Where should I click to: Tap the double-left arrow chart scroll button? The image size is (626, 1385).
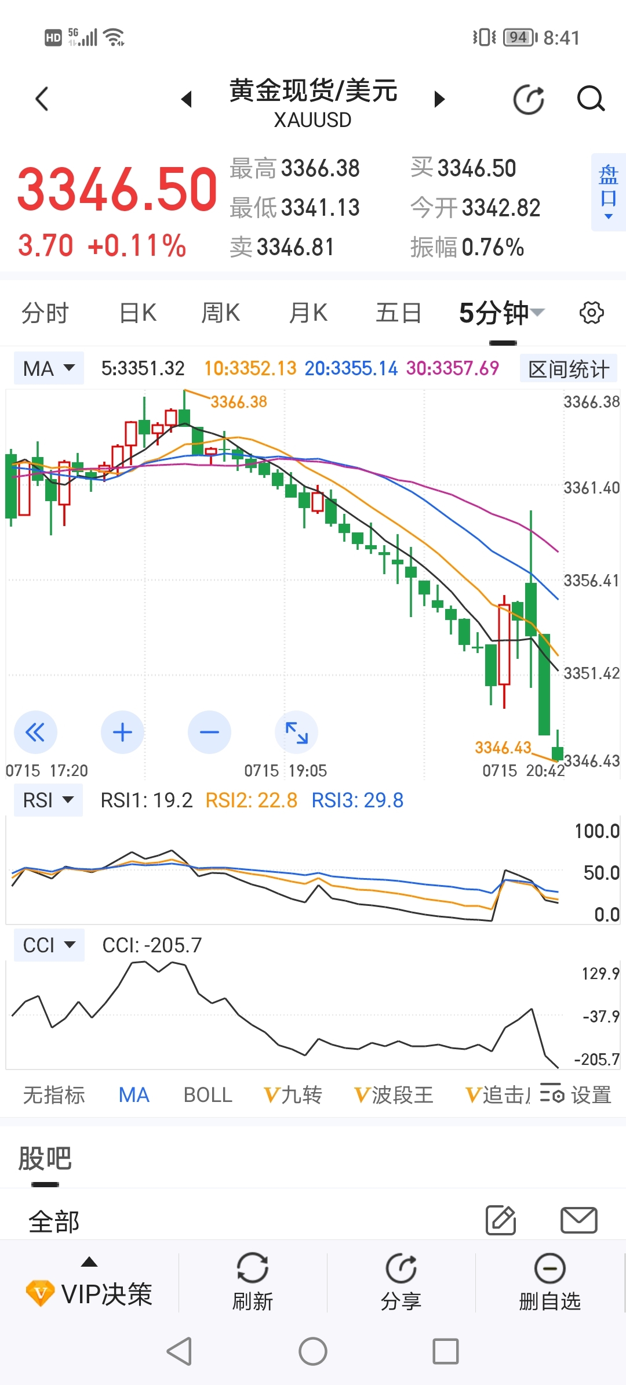tap(35, 732)
